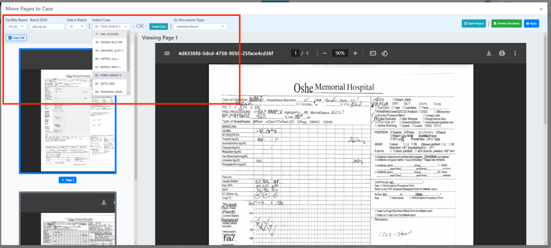Zoom out using the minus icon
551x248 pixels.
point(325,53)
